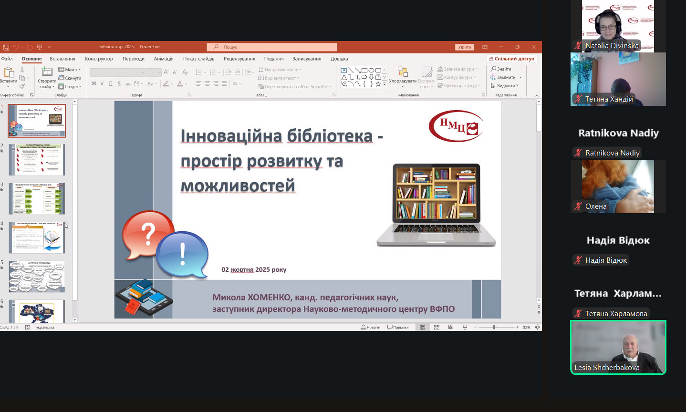Click the Arrange (Упорядкувати) icon
The height and width of the screenshot is (412, 686).
pyautogui.click(x=403, y=72)
